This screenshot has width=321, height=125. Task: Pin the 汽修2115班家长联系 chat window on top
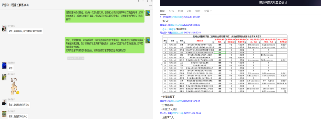click(138, 1)
